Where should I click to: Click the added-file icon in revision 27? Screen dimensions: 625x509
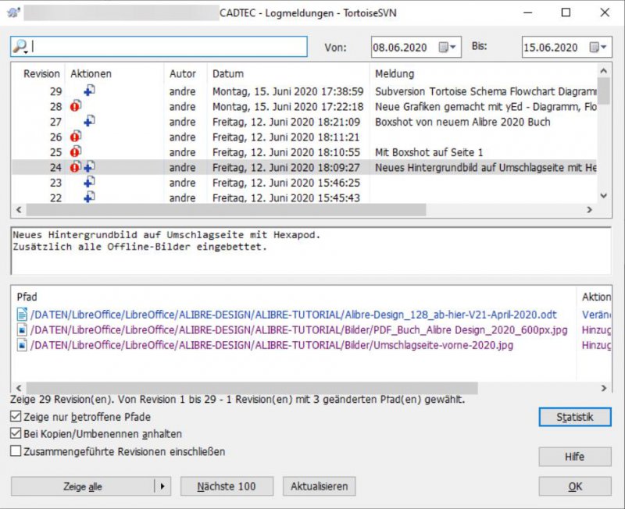tap(89, 122)
